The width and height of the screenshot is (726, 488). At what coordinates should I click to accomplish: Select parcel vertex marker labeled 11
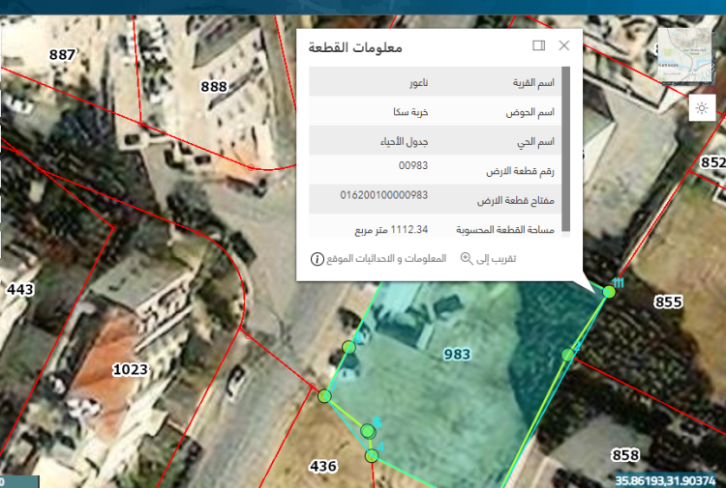609,291
